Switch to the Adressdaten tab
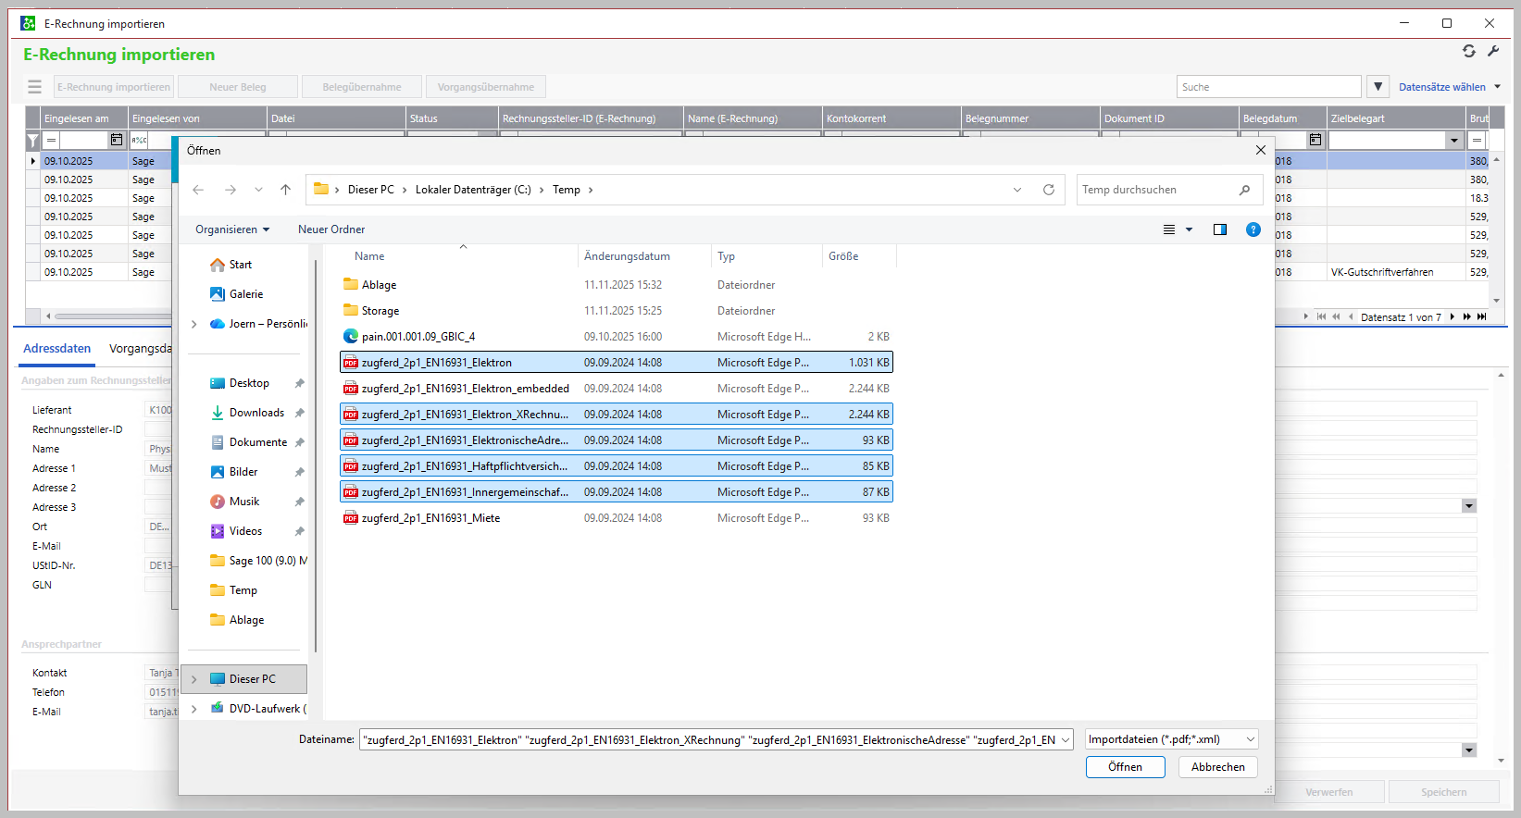1521x818 pixels. tap(57, 349)
